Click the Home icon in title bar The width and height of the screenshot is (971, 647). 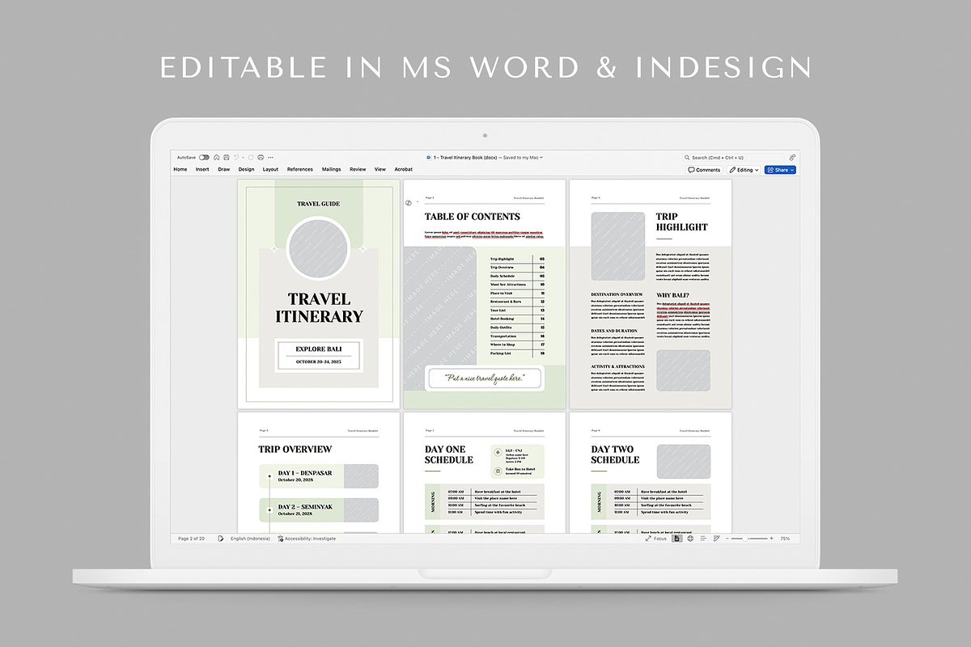point(217,158)
